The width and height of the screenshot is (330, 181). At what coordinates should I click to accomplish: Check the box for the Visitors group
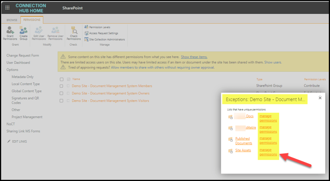click(62, 101)
